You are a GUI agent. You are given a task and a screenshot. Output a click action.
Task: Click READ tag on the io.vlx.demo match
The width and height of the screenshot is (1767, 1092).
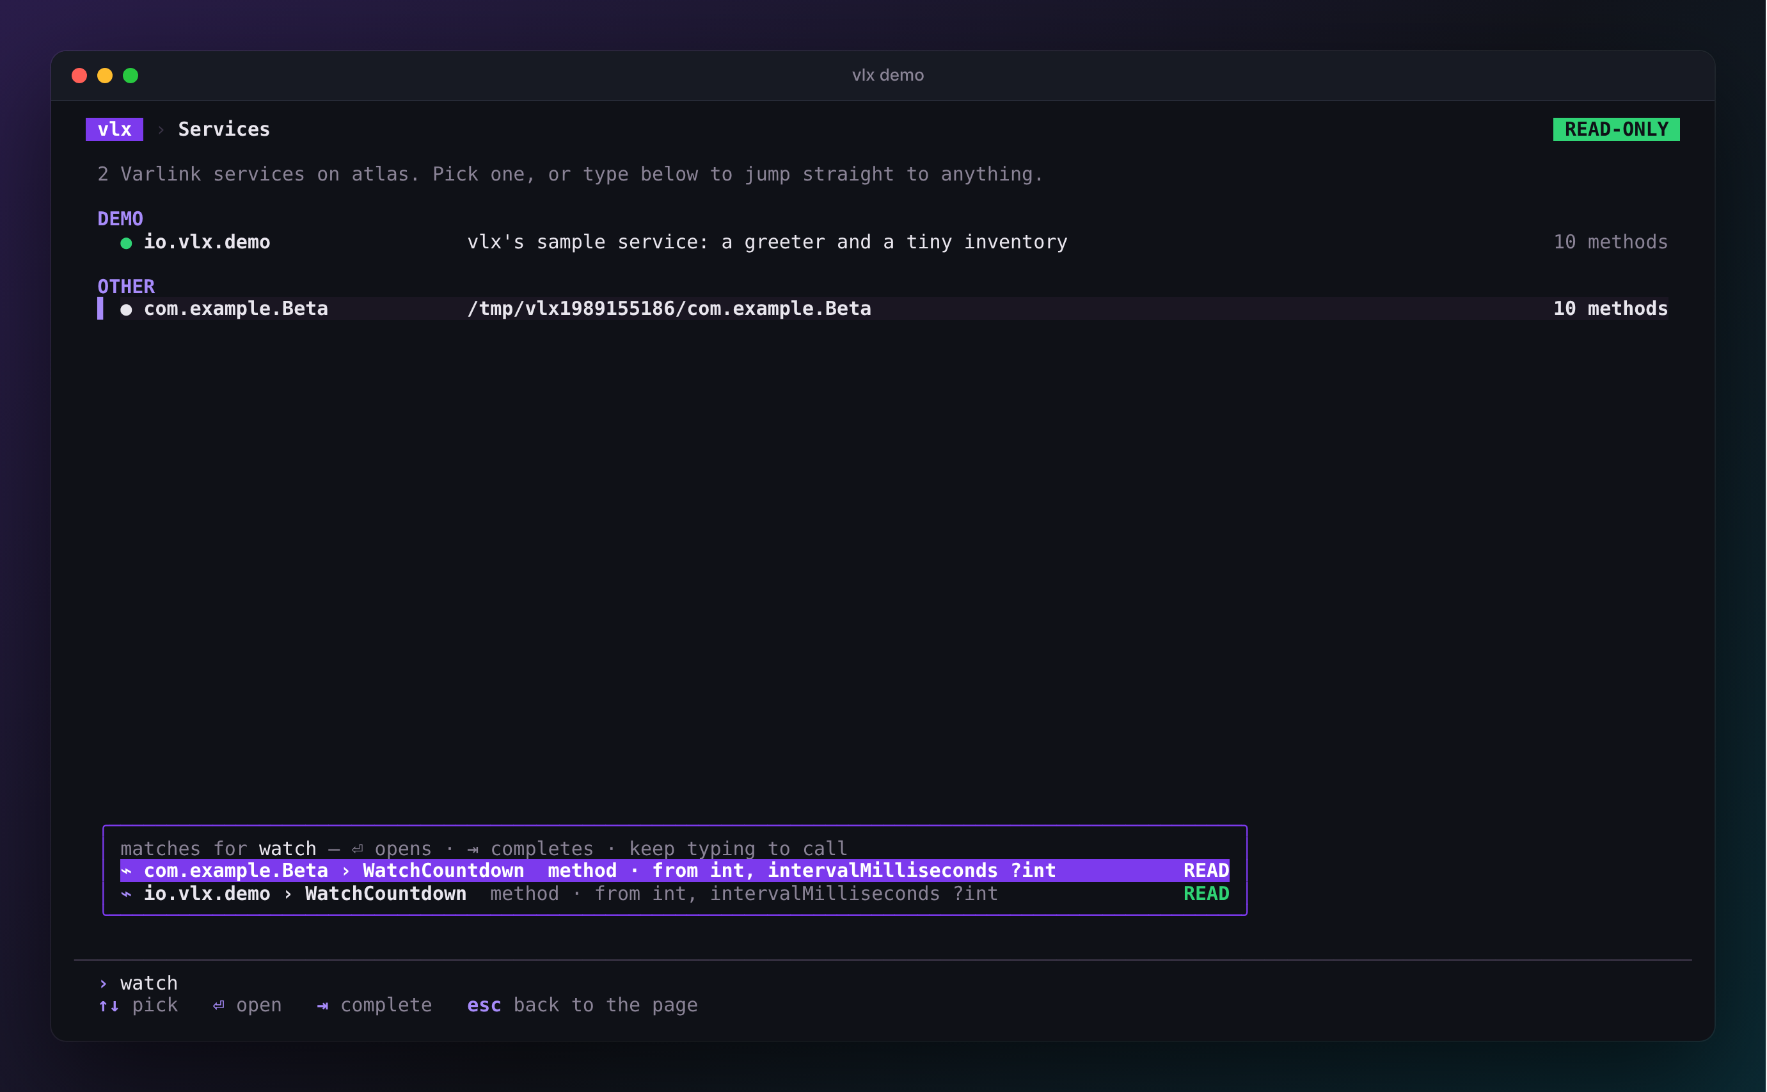[x=1206, y=894]
